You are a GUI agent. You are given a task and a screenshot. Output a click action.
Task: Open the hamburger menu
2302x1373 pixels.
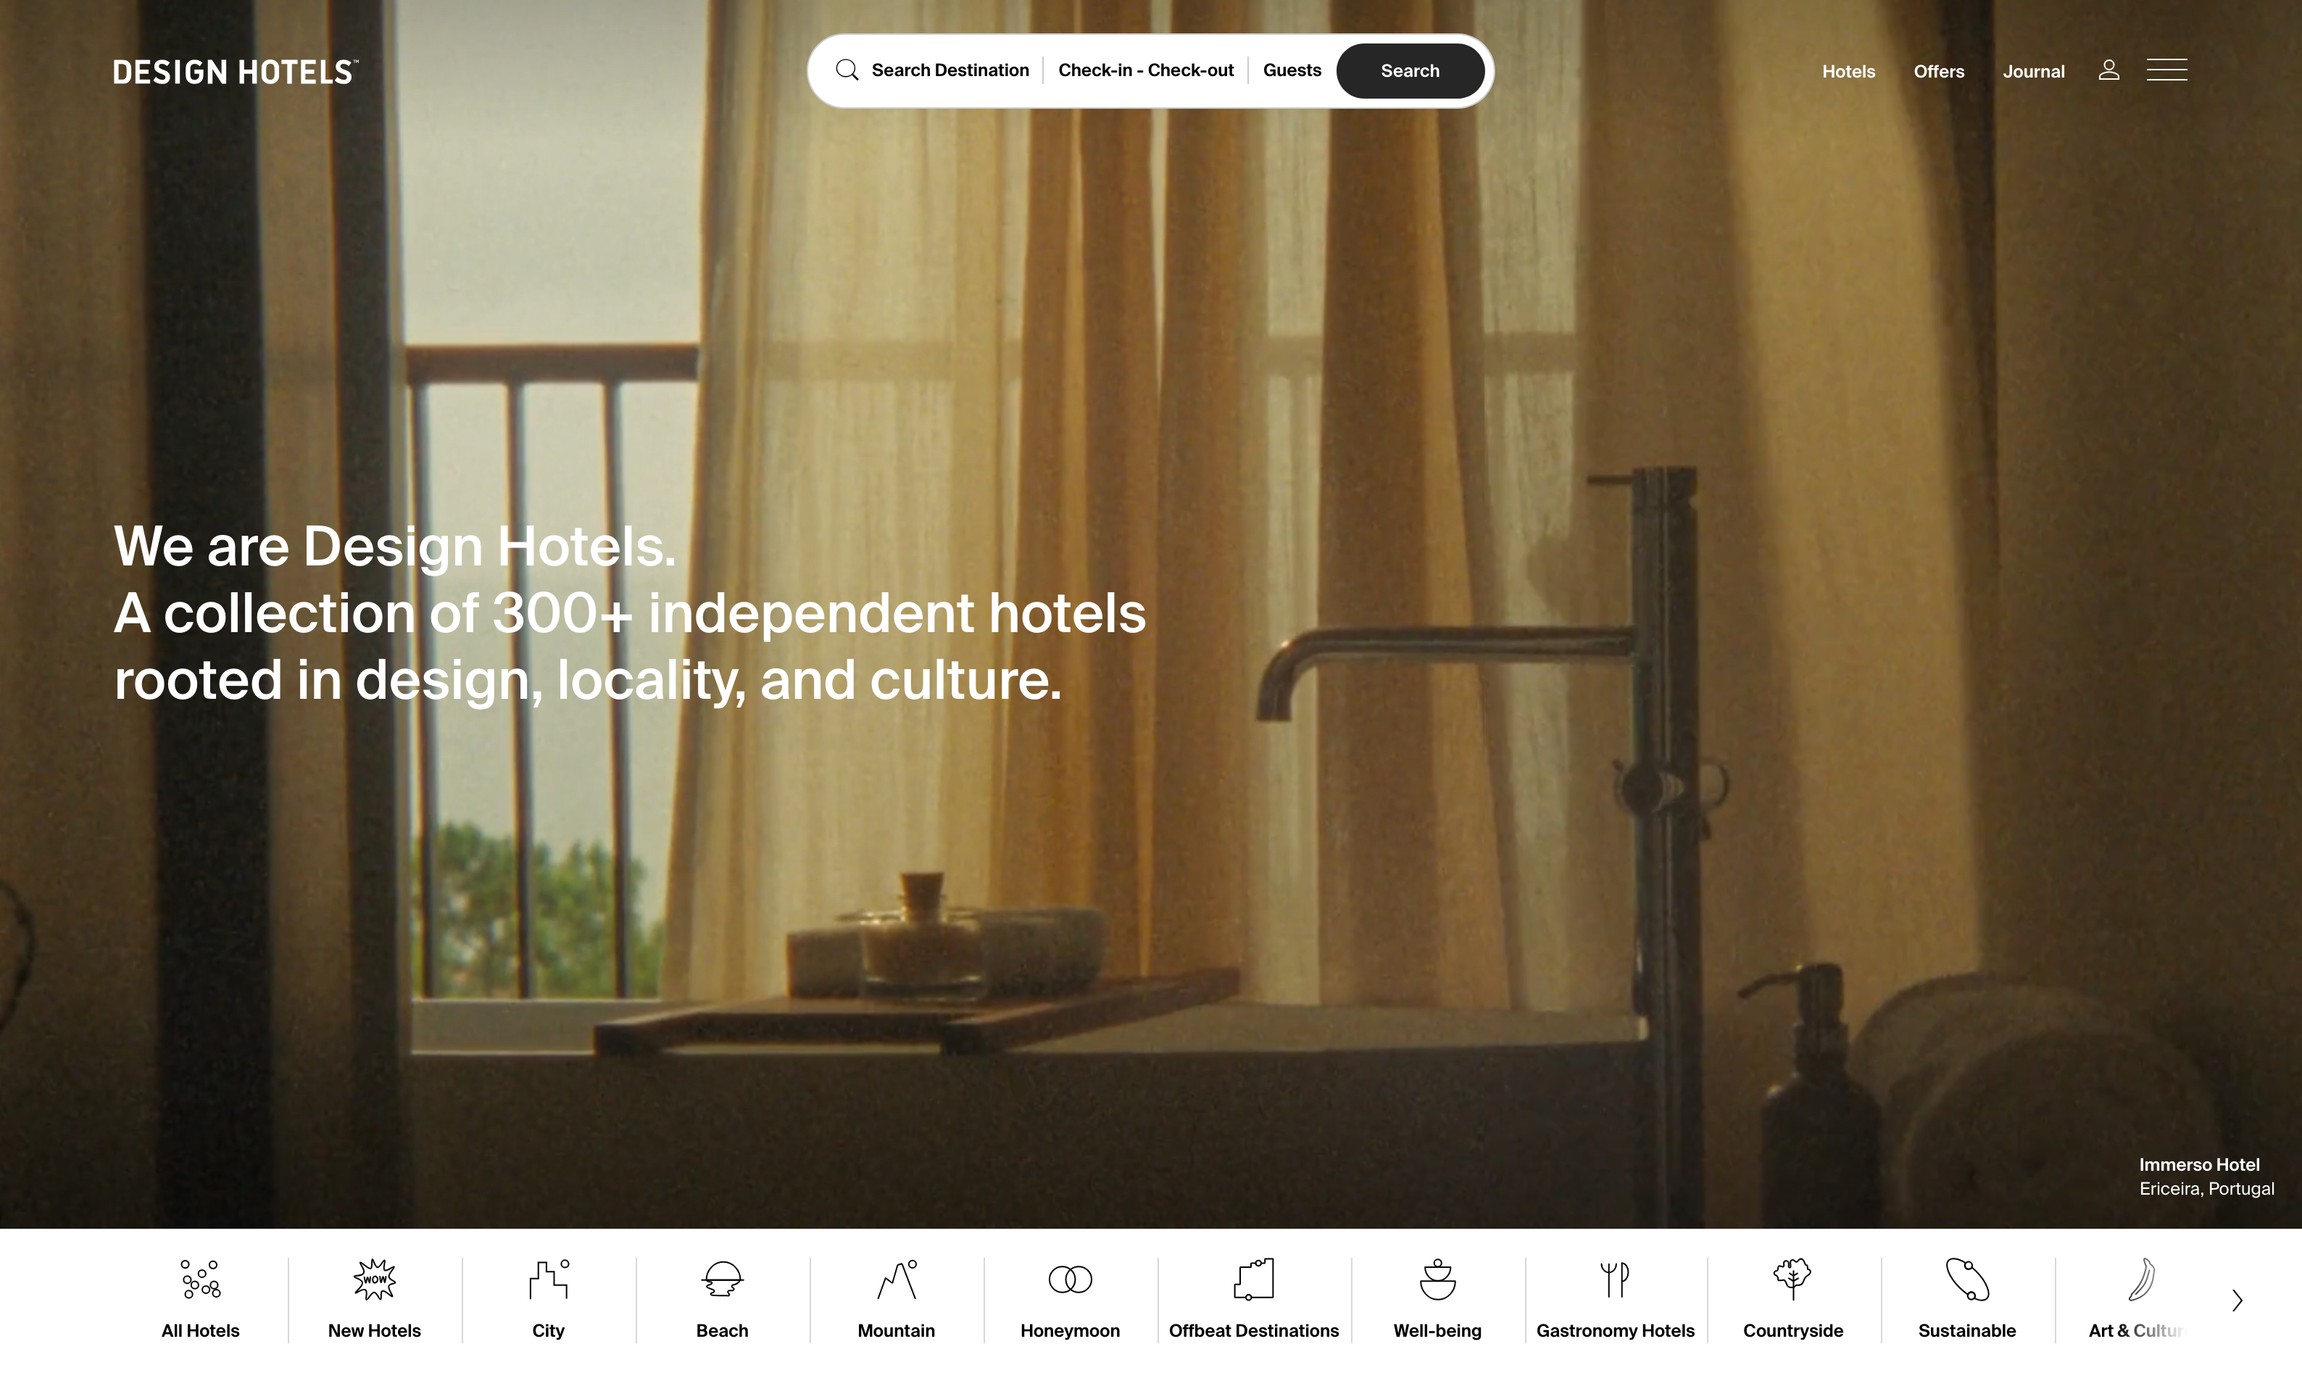[2166, 70]
